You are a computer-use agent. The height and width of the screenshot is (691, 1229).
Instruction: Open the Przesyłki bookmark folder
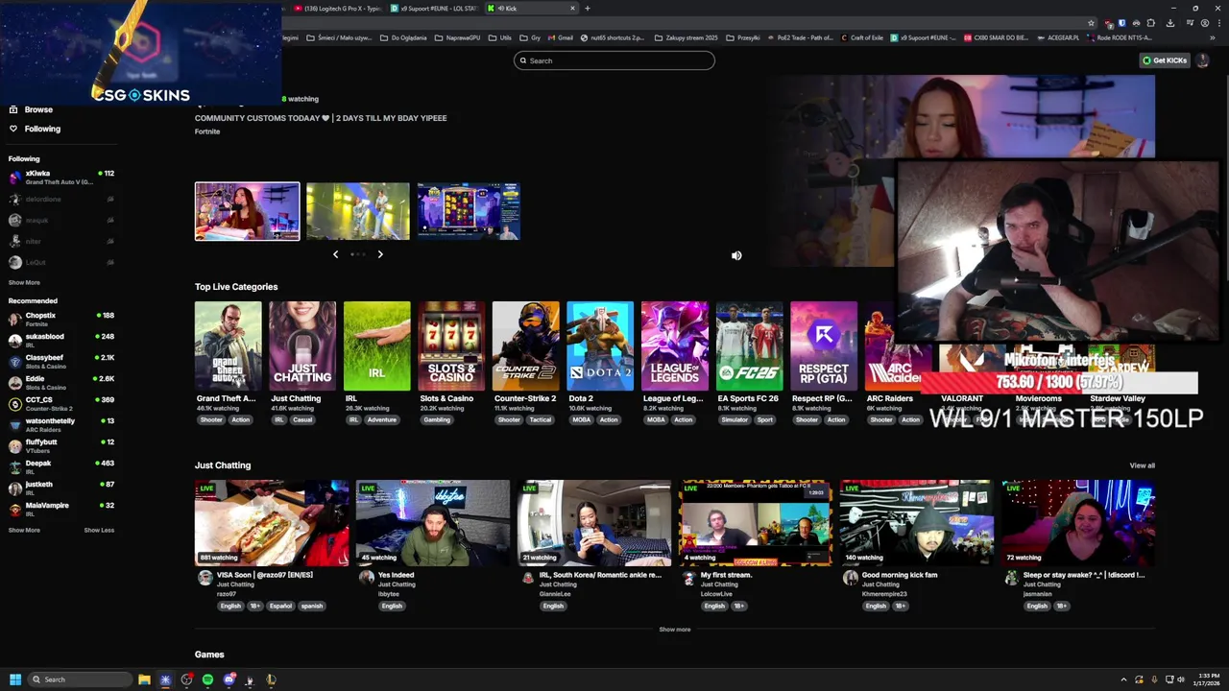point(742,37)
